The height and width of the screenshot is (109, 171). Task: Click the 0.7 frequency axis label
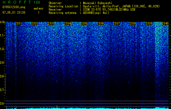click(x=2, y=90)
